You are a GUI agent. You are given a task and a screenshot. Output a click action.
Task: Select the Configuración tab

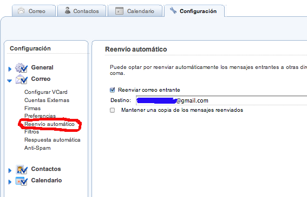[194, 11]
